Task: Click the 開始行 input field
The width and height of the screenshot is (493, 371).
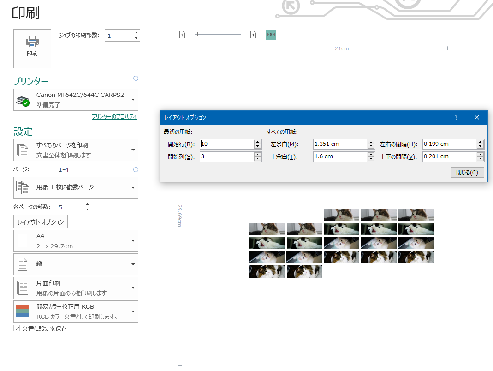Action: click(227, 144)
